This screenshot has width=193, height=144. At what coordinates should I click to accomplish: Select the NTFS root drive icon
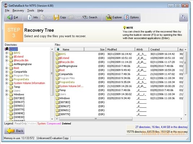pos(6,49)
